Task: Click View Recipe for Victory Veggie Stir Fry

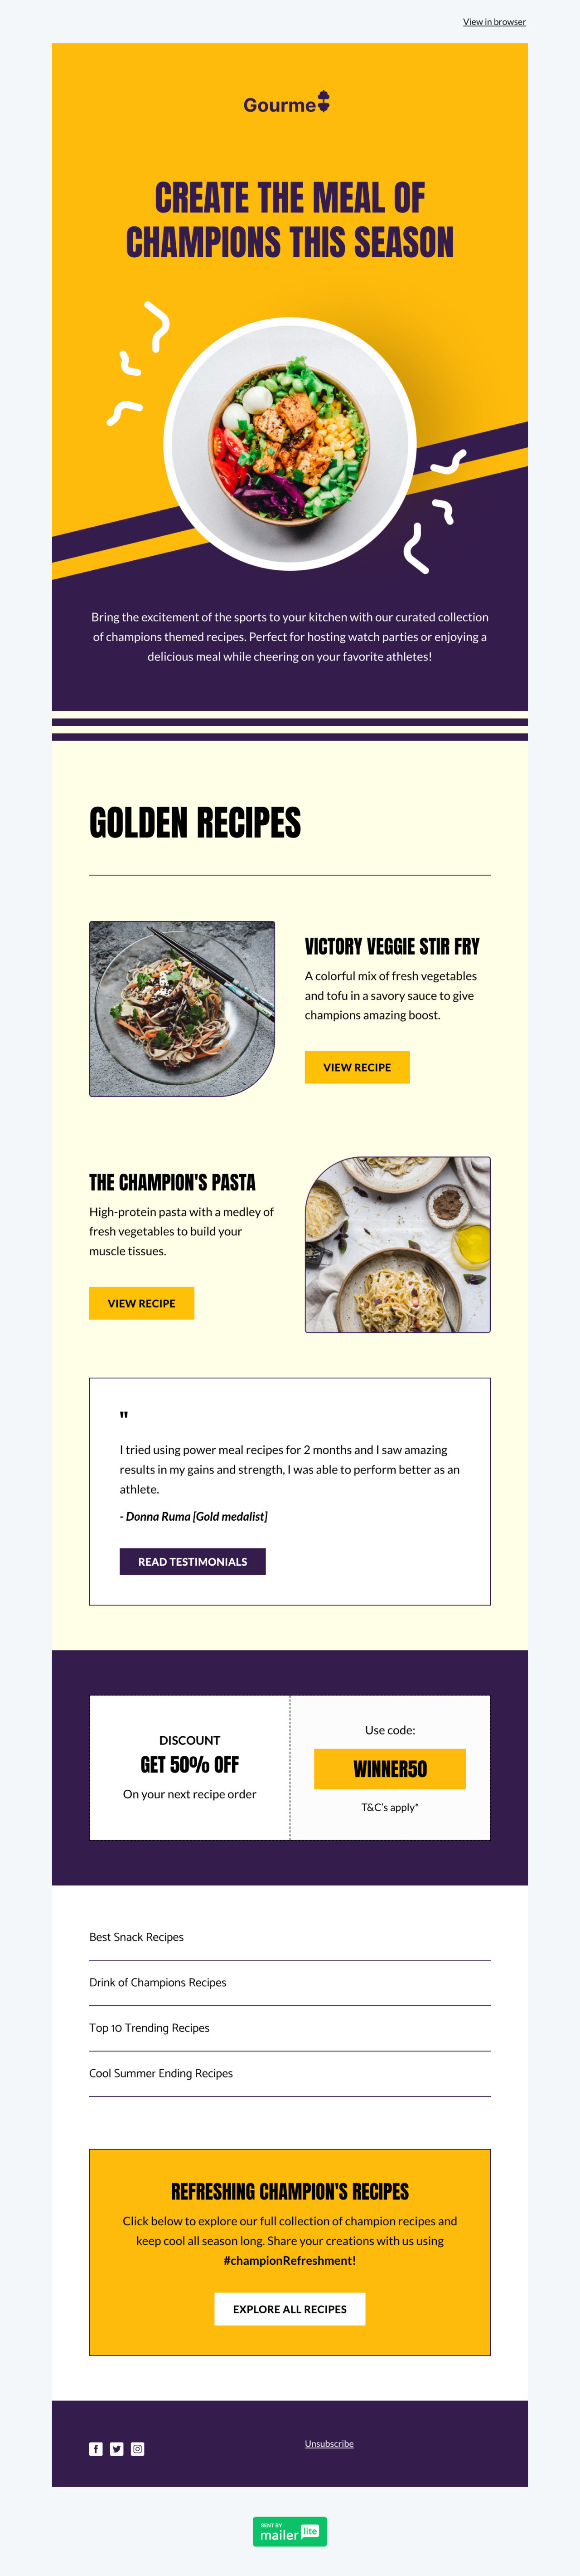Action: [x=357, y=1067]
